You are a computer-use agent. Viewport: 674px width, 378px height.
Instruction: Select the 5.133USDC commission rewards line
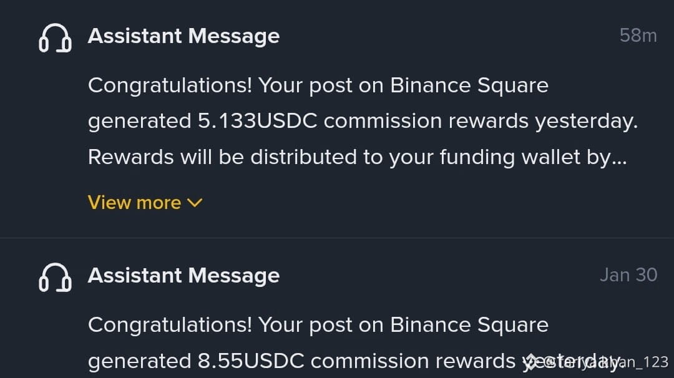point(362,121)
